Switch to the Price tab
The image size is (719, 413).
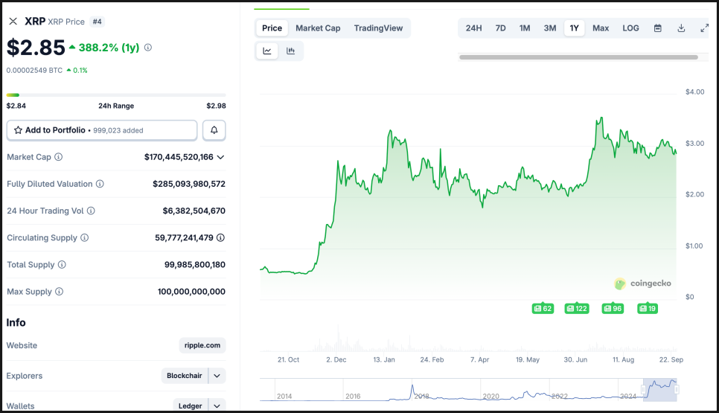pos(272,28)
